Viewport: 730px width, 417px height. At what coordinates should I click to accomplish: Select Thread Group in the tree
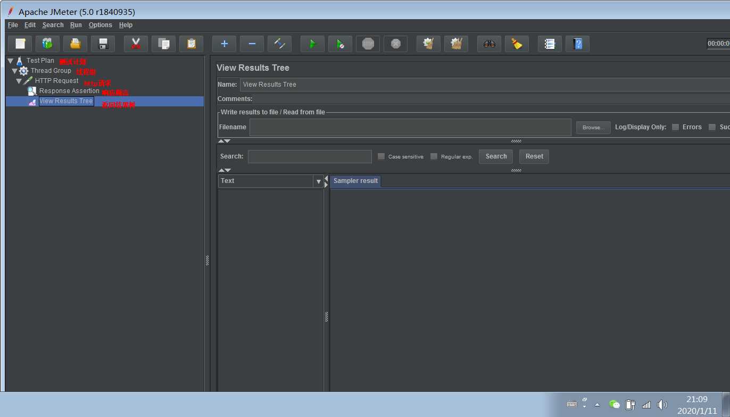51,71
